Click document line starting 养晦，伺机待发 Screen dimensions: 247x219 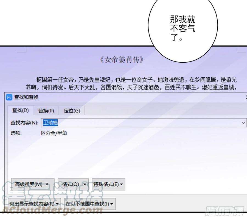pyautogui.click(x=131, y=87)
